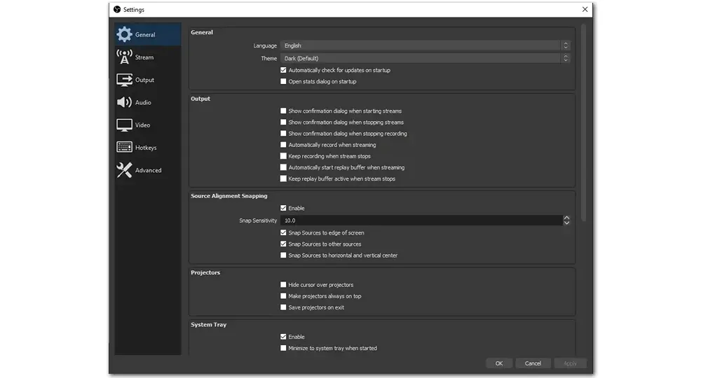Viewport: 701px width, 378px height.
Task: Toggle System Tray Enable checkbox
Action: [x=283, y=337]
